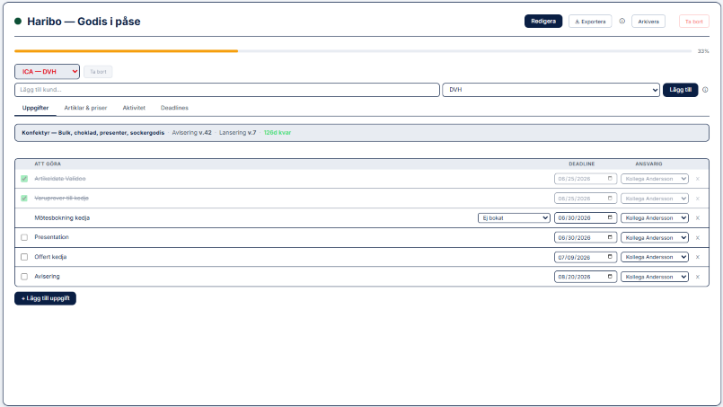Click the Haribo — Godis i påse title
This screenshot has width=723, height=407.
pos(84,22)
